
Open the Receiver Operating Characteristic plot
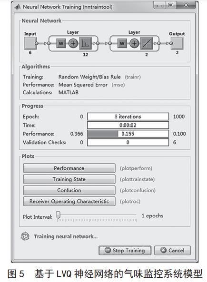click(x=69, y=201)
